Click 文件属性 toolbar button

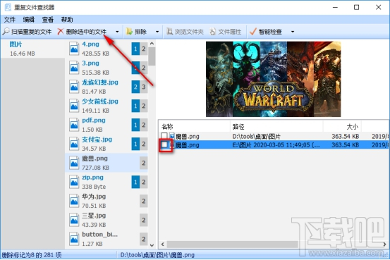[x=226, y=32]
